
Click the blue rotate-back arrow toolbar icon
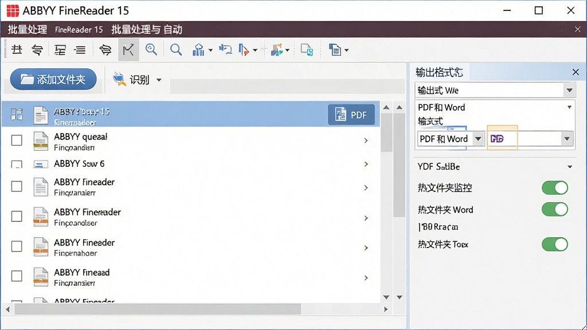tap(225, 49)
